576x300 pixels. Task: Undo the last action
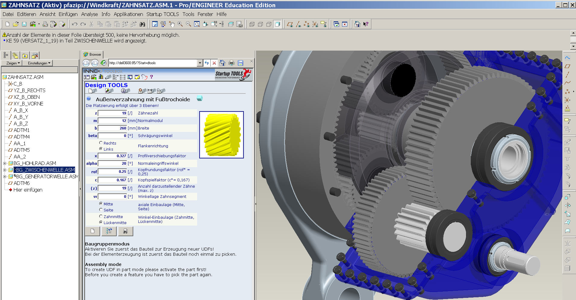coord(75,24)
